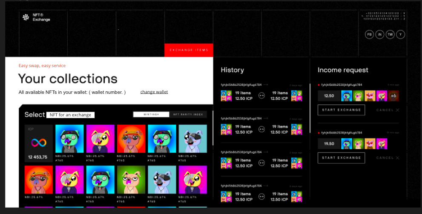Click the collection grid scrollbar

tap(212, 128)
